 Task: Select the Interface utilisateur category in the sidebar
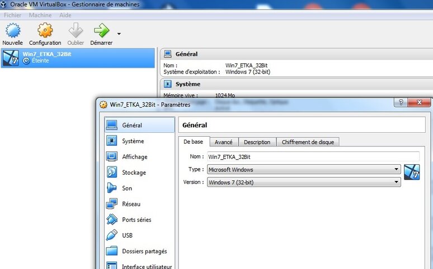pos(140,265)
